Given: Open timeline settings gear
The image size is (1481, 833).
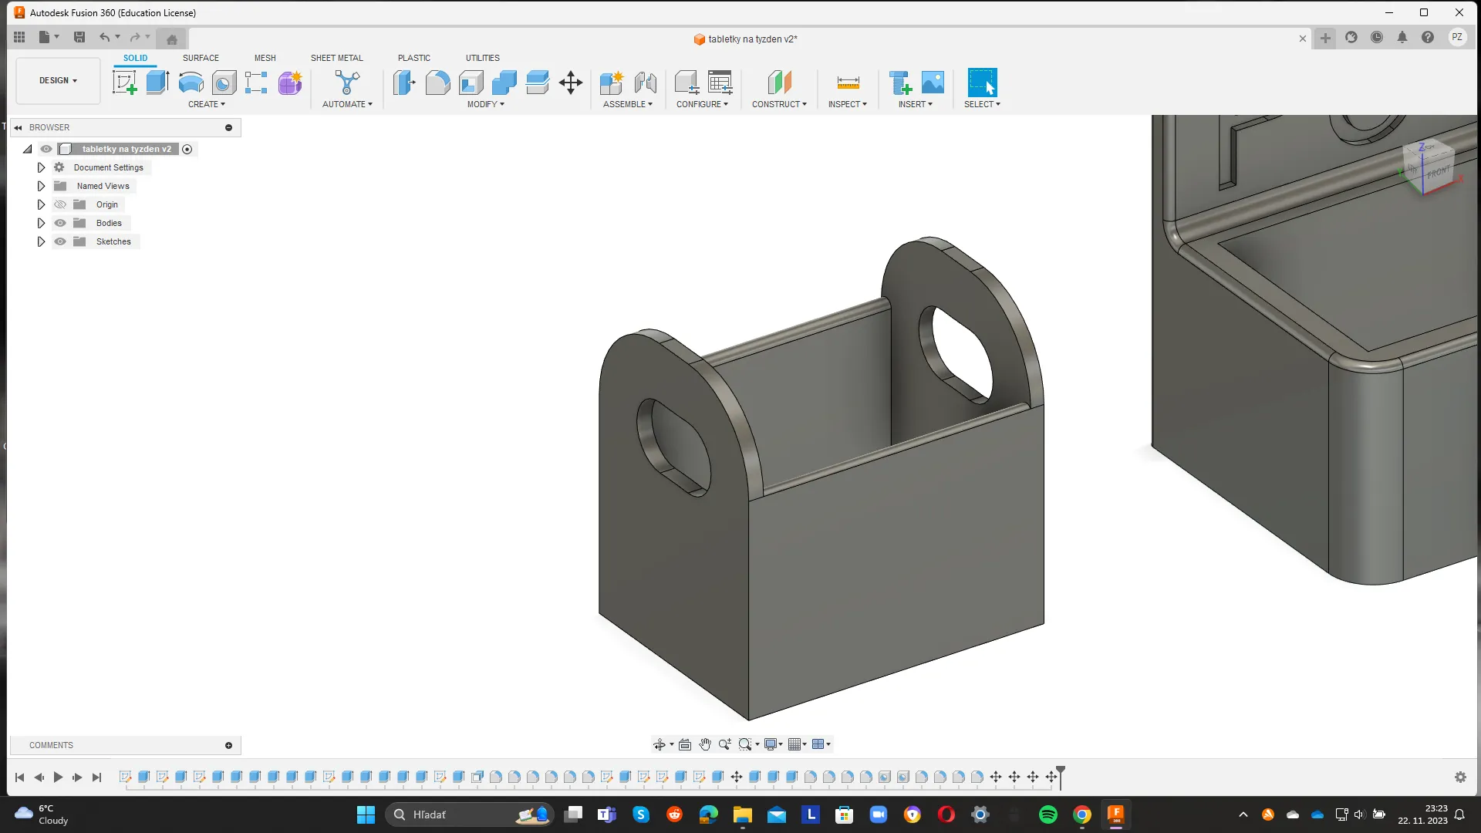Looking at the screenshot, I should 1460,777.
